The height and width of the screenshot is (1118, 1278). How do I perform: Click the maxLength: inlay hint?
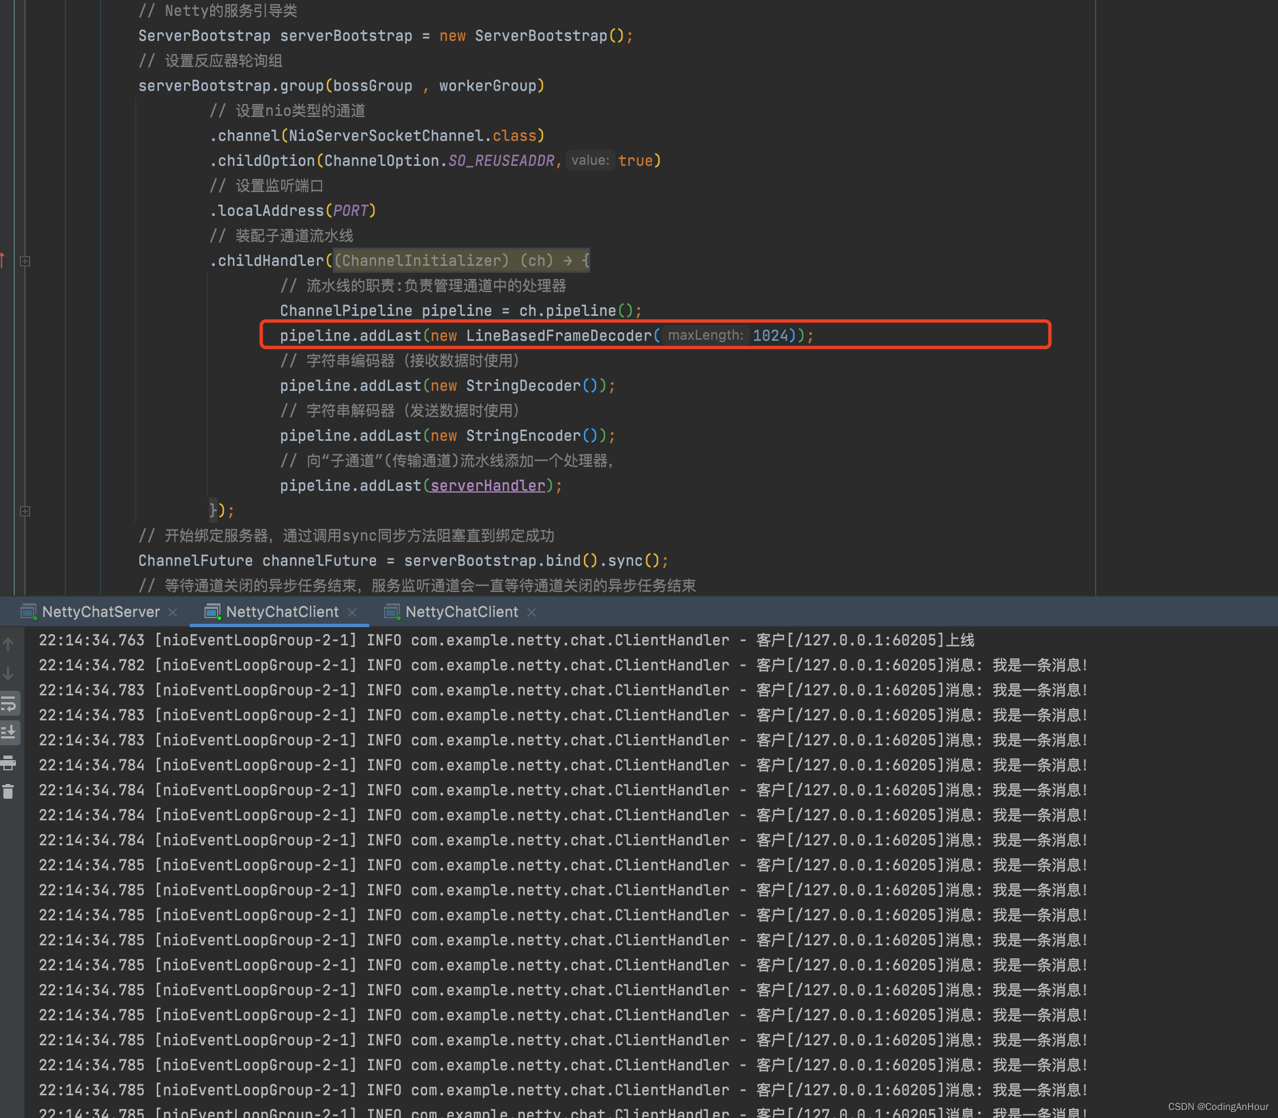pyautogui.click(x=705, y=336)
